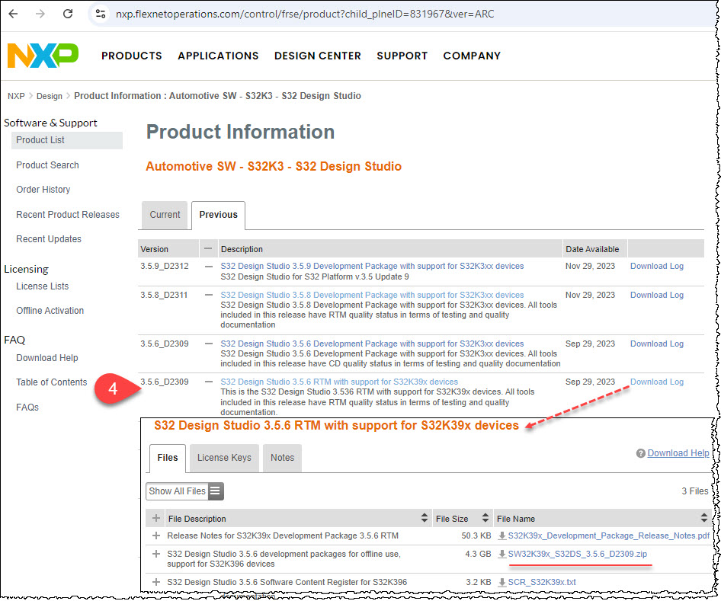This screenshot has height=601, width=721.
Task: Click the browser address bar
Action: coord(305,13)
